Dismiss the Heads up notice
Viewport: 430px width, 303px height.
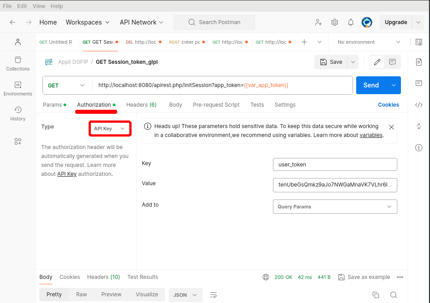392,127
